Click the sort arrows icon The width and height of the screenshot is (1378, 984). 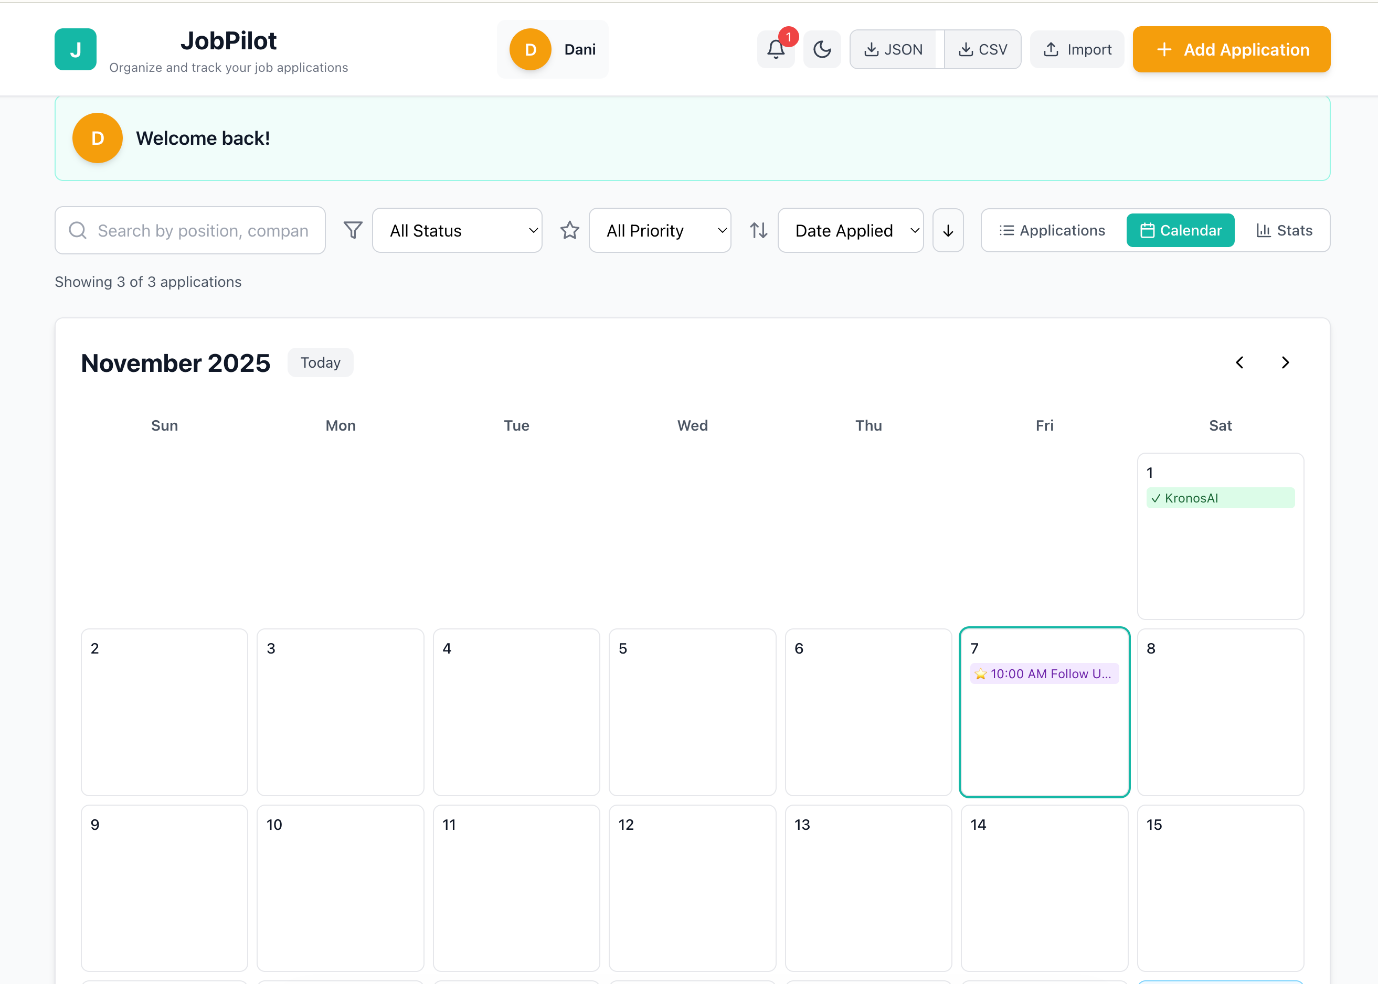[758, 230]
